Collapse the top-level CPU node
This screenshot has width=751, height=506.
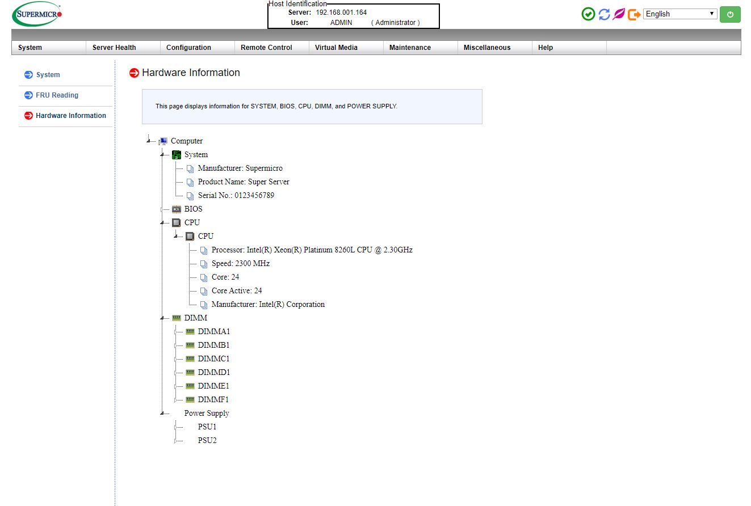pyautogui.click(x=162, y=222)
